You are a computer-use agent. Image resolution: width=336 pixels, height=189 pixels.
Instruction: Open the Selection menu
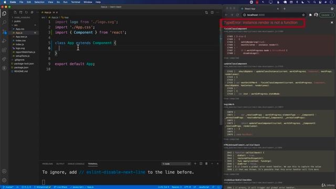coord(39,2)
